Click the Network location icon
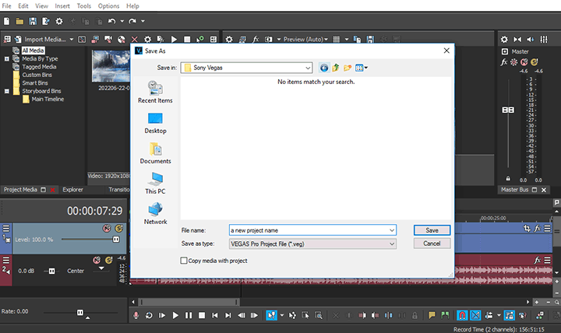The image size is (561, 333). [155, 213]
